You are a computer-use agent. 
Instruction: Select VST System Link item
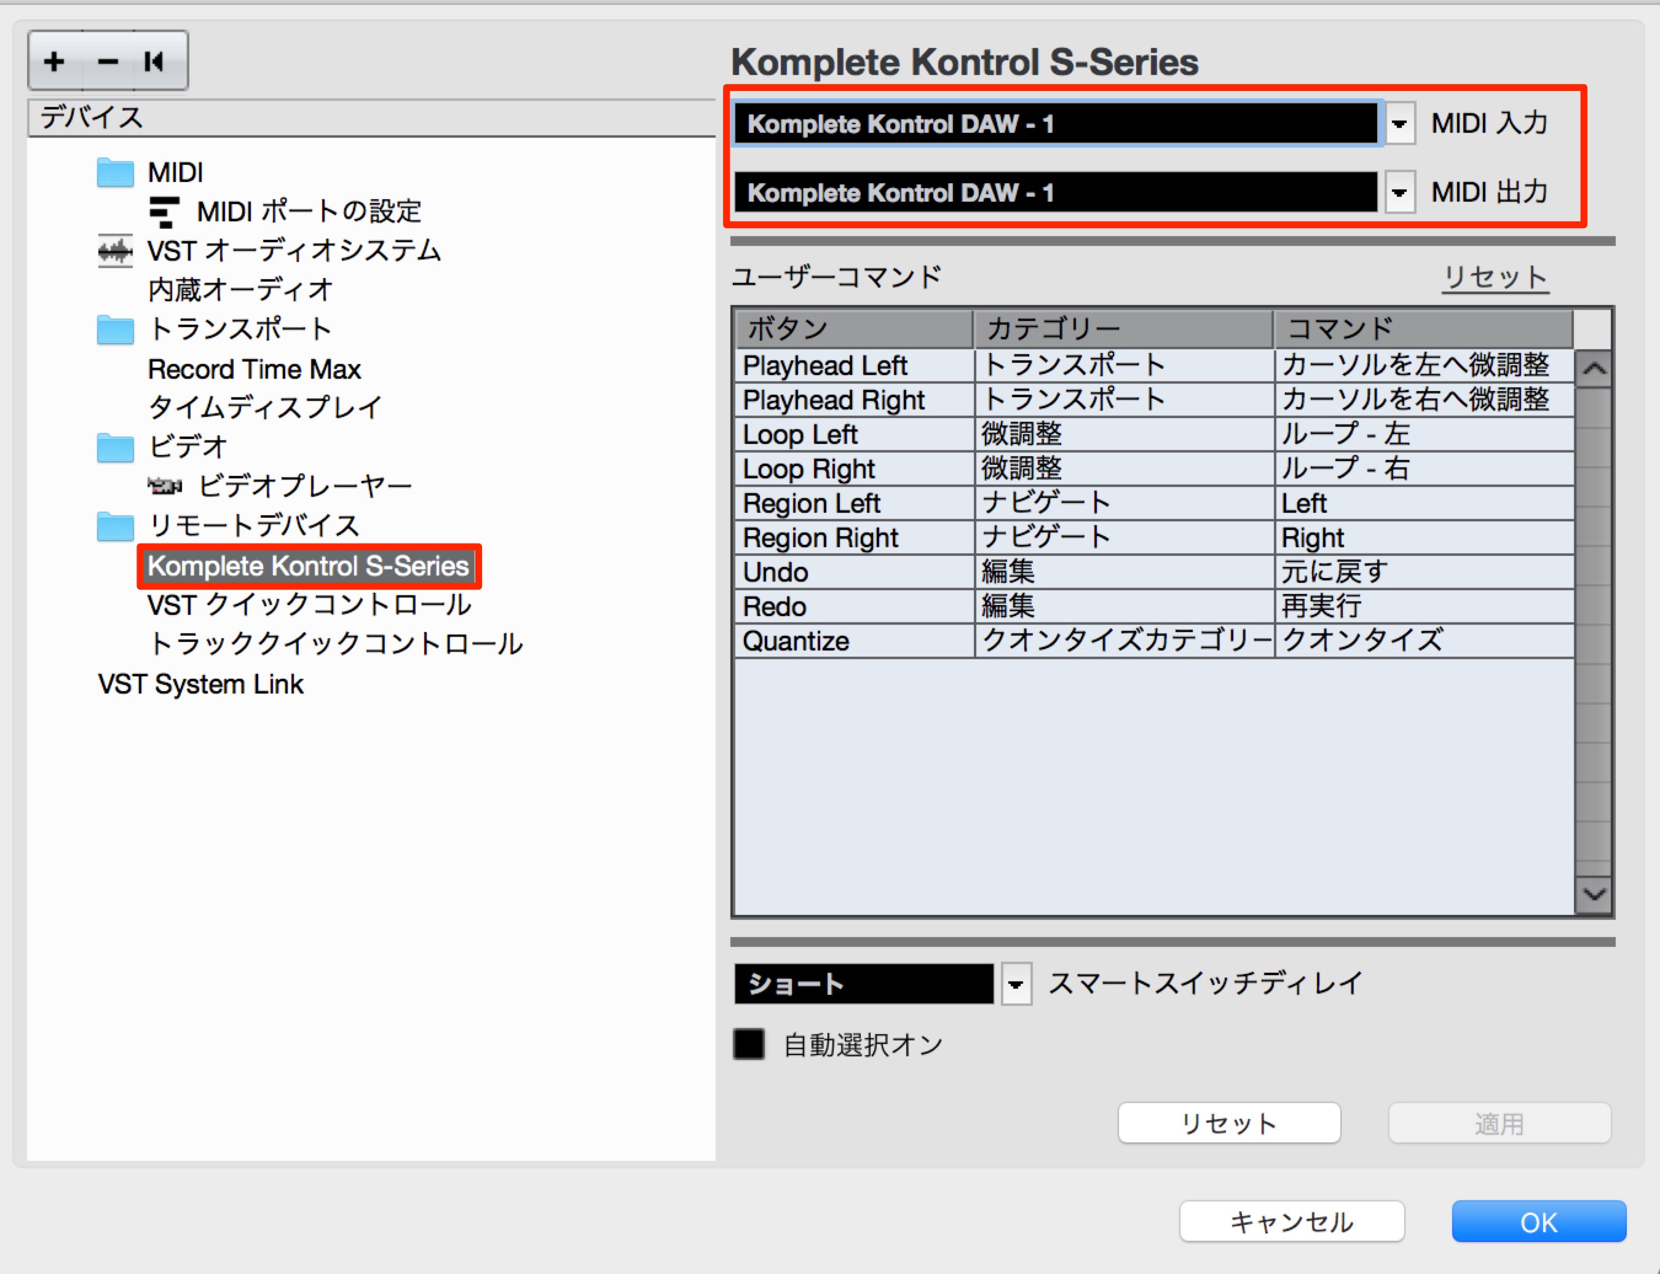point(201,684)
